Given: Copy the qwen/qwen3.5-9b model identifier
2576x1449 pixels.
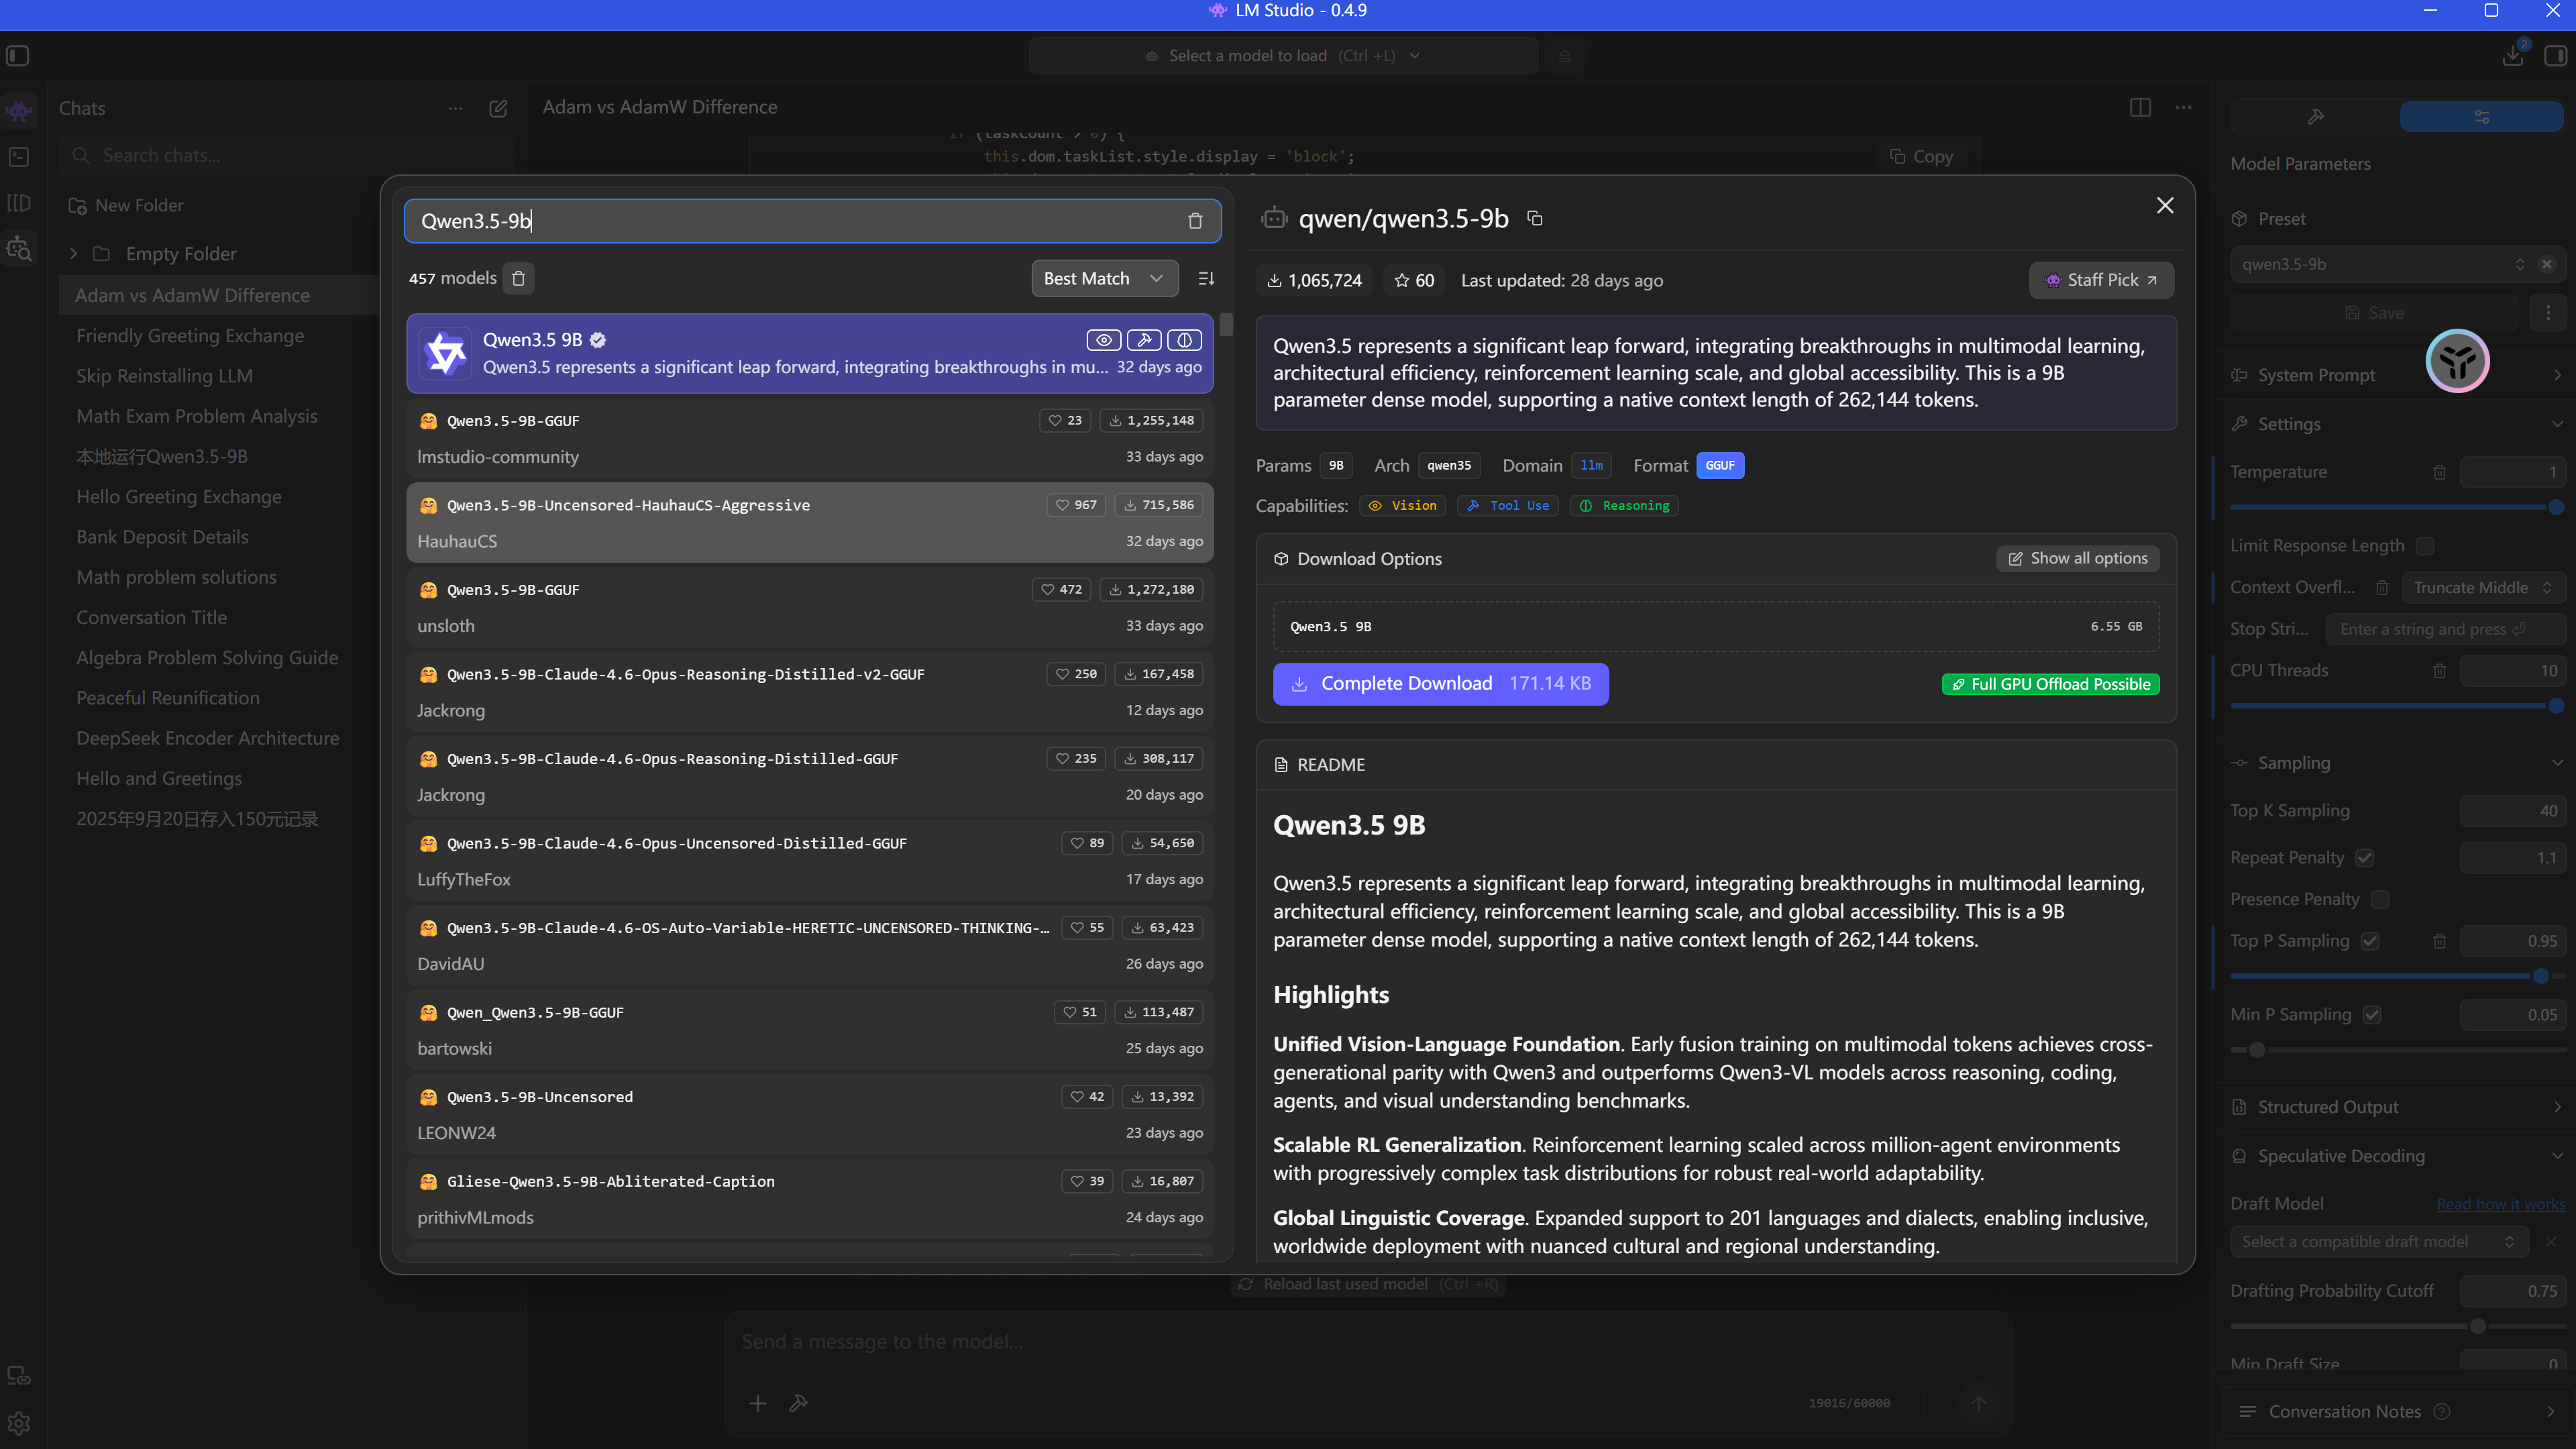Looking at the screenshot, I should [1535, 218].
